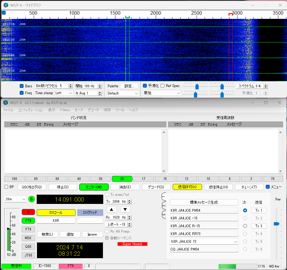Toggle the 送信許可(n) enable Tx button
The image size is (287, 270).
coord(187,187)
